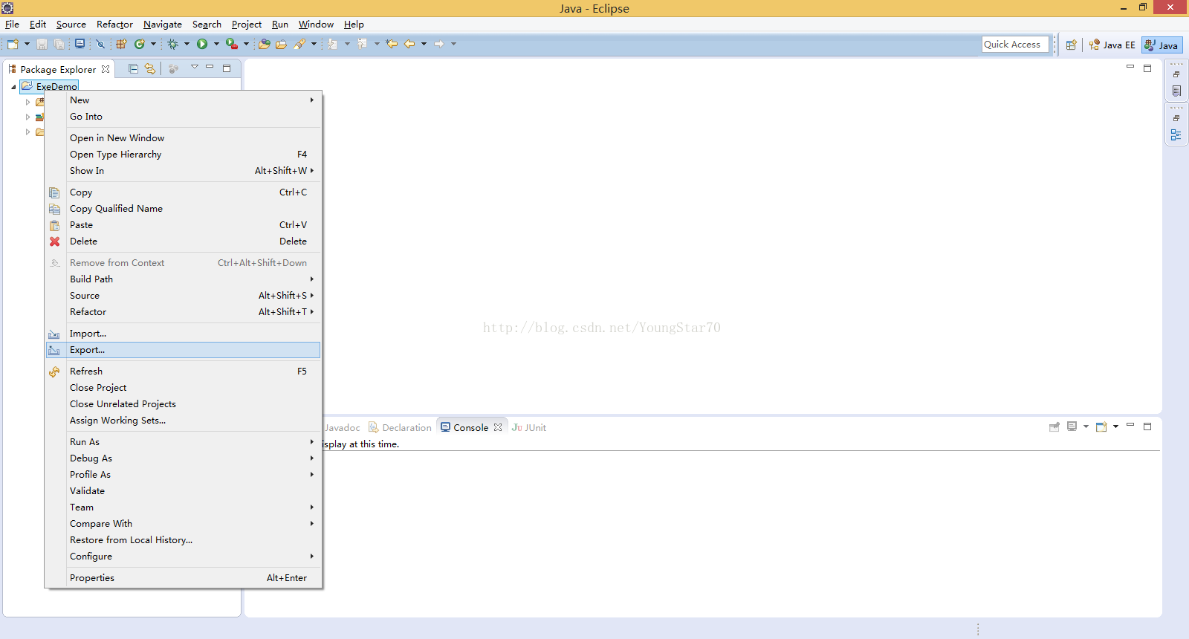Click the Search flashlight toolbar icon

coord(299,45)
